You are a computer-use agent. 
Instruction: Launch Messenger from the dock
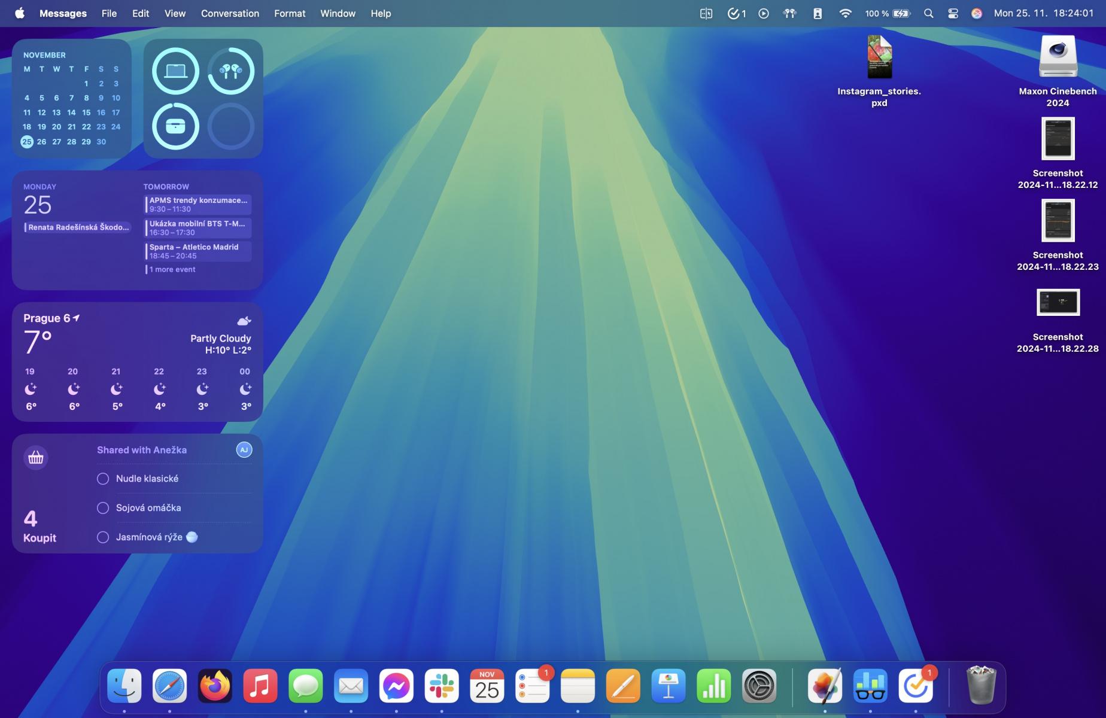(x=396, y=686)
